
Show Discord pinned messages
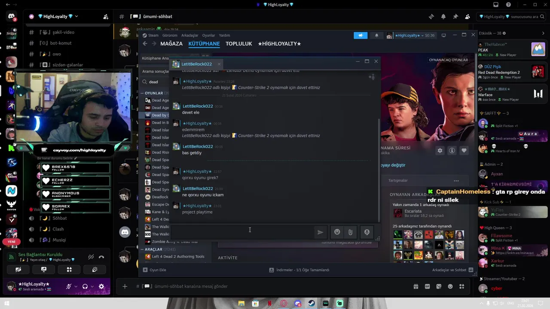click(x=455, y=16)
